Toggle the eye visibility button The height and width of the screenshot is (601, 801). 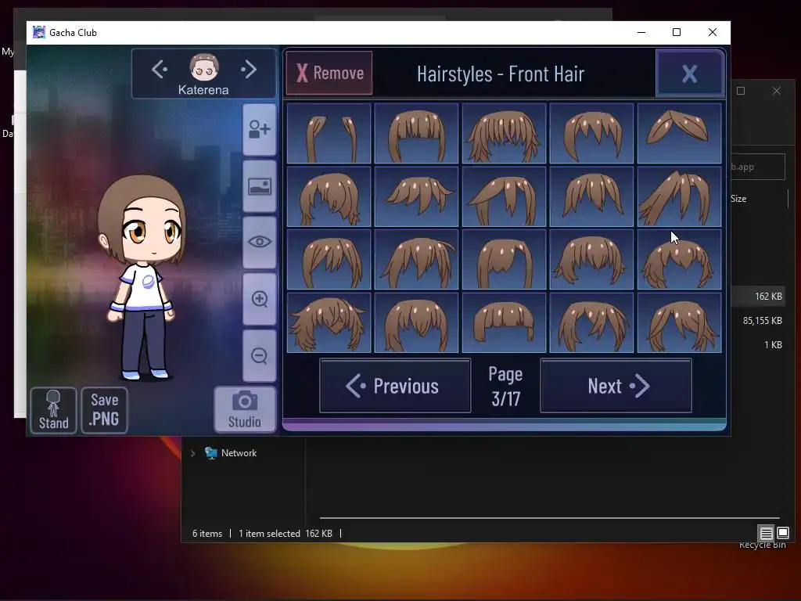[x=260, y=242]
